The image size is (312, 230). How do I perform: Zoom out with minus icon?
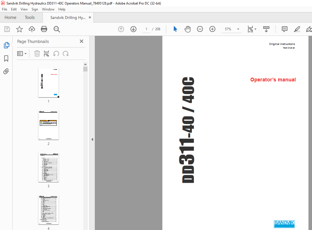(200, 29)
